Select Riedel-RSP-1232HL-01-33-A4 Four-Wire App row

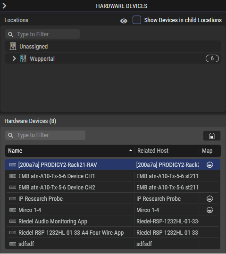tap(113, 233)
